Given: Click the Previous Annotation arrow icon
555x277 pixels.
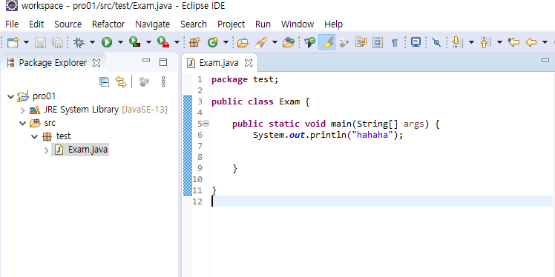Looking at the screenshot, I should coord(485,43).
